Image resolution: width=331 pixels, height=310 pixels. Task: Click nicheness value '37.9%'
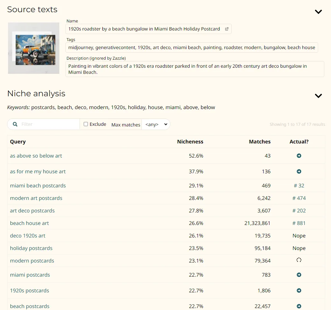pyautogui.click(x=196, y=171)
